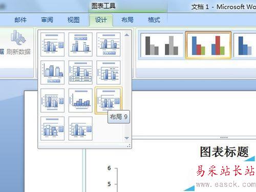Select the 设计 chart tools tab
256x192 pixels.
[x=101, y=20]
